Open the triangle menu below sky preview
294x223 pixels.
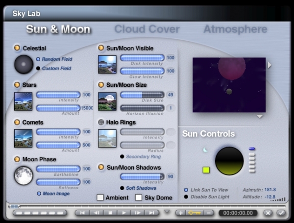click(x=260, y=117)
